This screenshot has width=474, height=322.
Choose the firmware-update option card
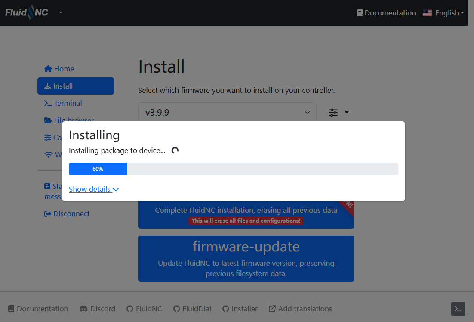click(246, 258)
